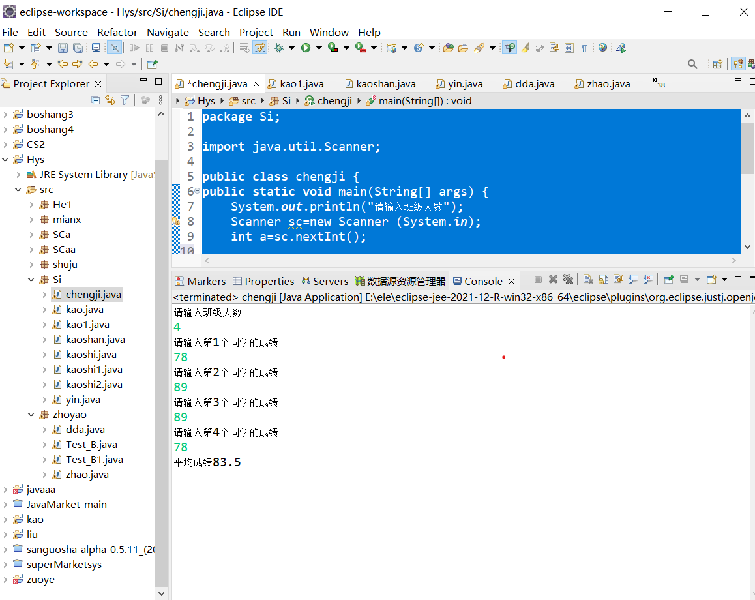Click the magnifier Quick Access search icon
Screen dimensions: 755x600
tap(692, 64)
